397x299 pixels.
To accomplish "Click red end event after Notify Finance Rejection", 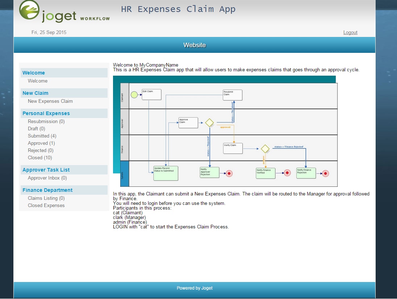I will [325, 173].
